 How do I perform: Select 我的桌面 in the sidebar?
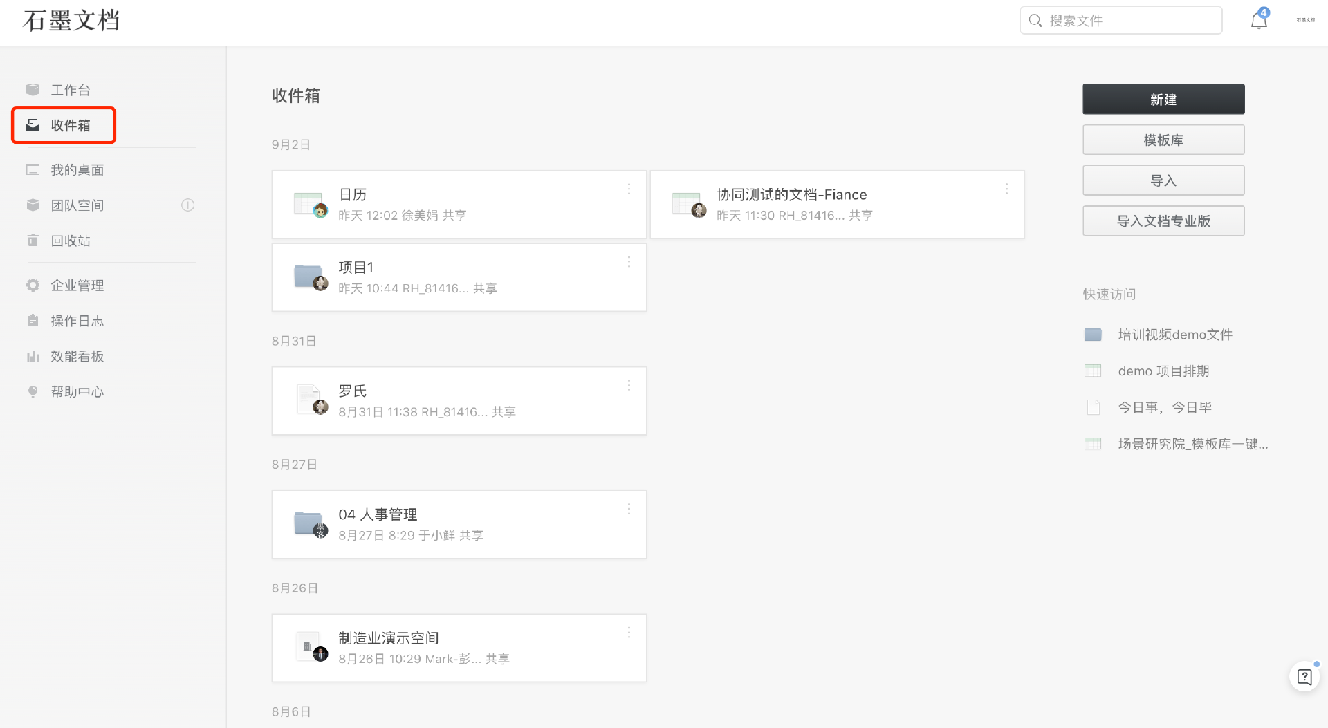77,170
